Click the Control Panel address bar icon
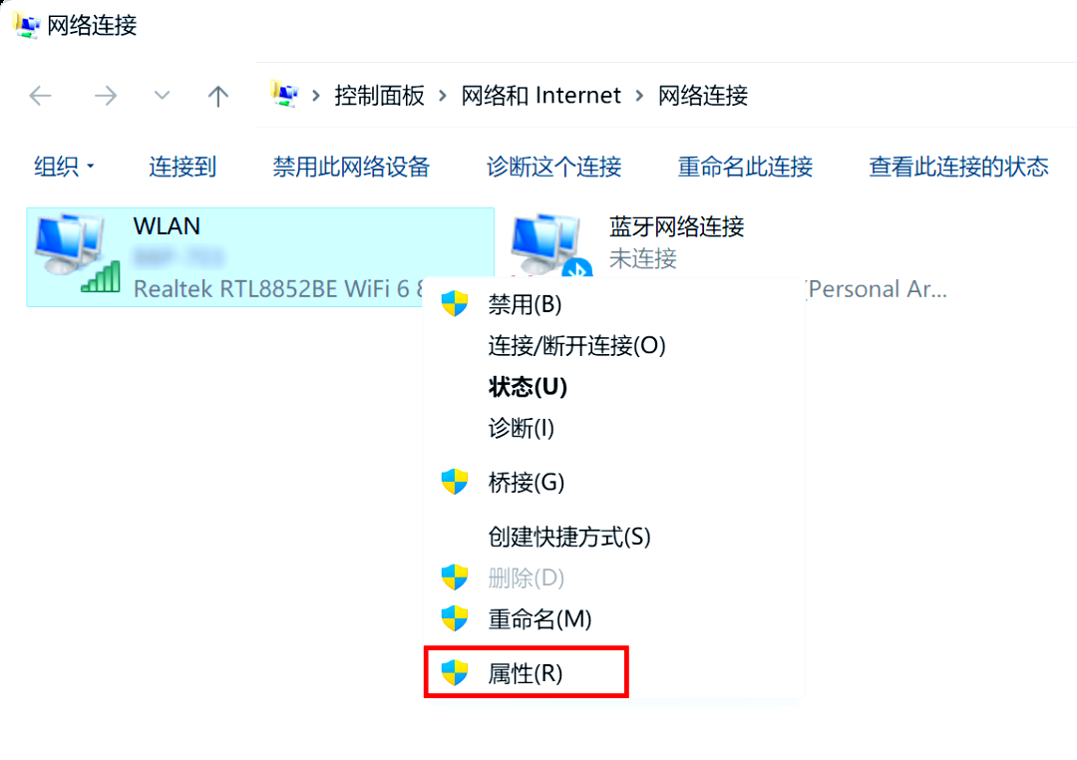 pyautogui.click(x=285, y=95)
